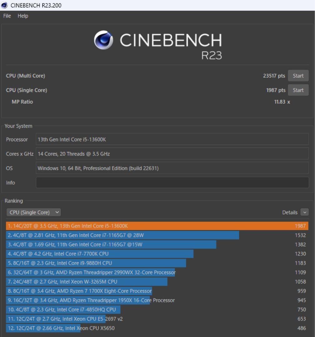Open the File menu
The height and width of the screenshot is (337, 315).
tap(7, 16)
